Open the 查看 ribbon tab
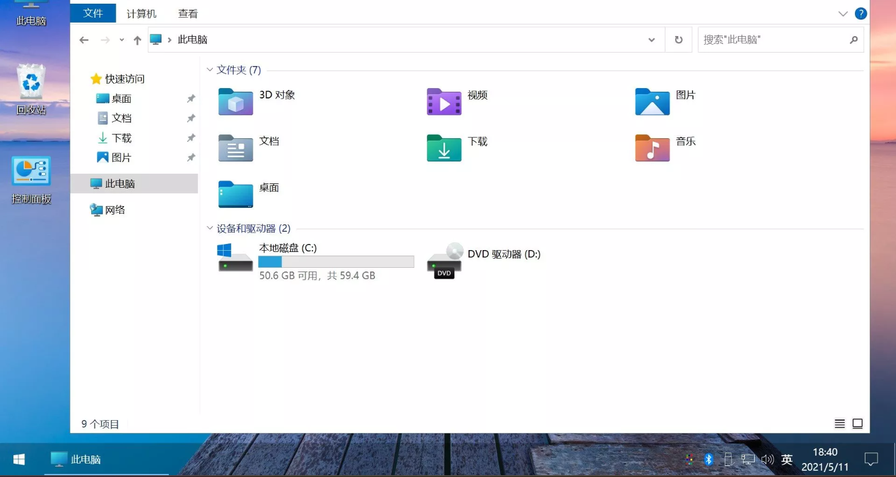The height and width of the screenshot is (477, 896). pyautogui.click(x=188, y=13)
